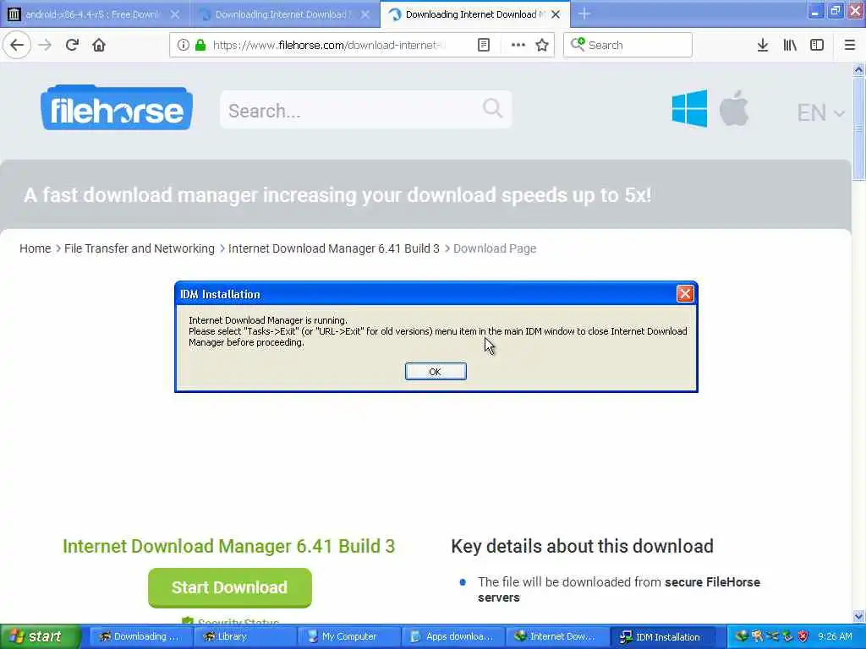The width and height of the screenshot is (866, 649).
Task: Click the red shield tray icon
Action: click(803, 636)
